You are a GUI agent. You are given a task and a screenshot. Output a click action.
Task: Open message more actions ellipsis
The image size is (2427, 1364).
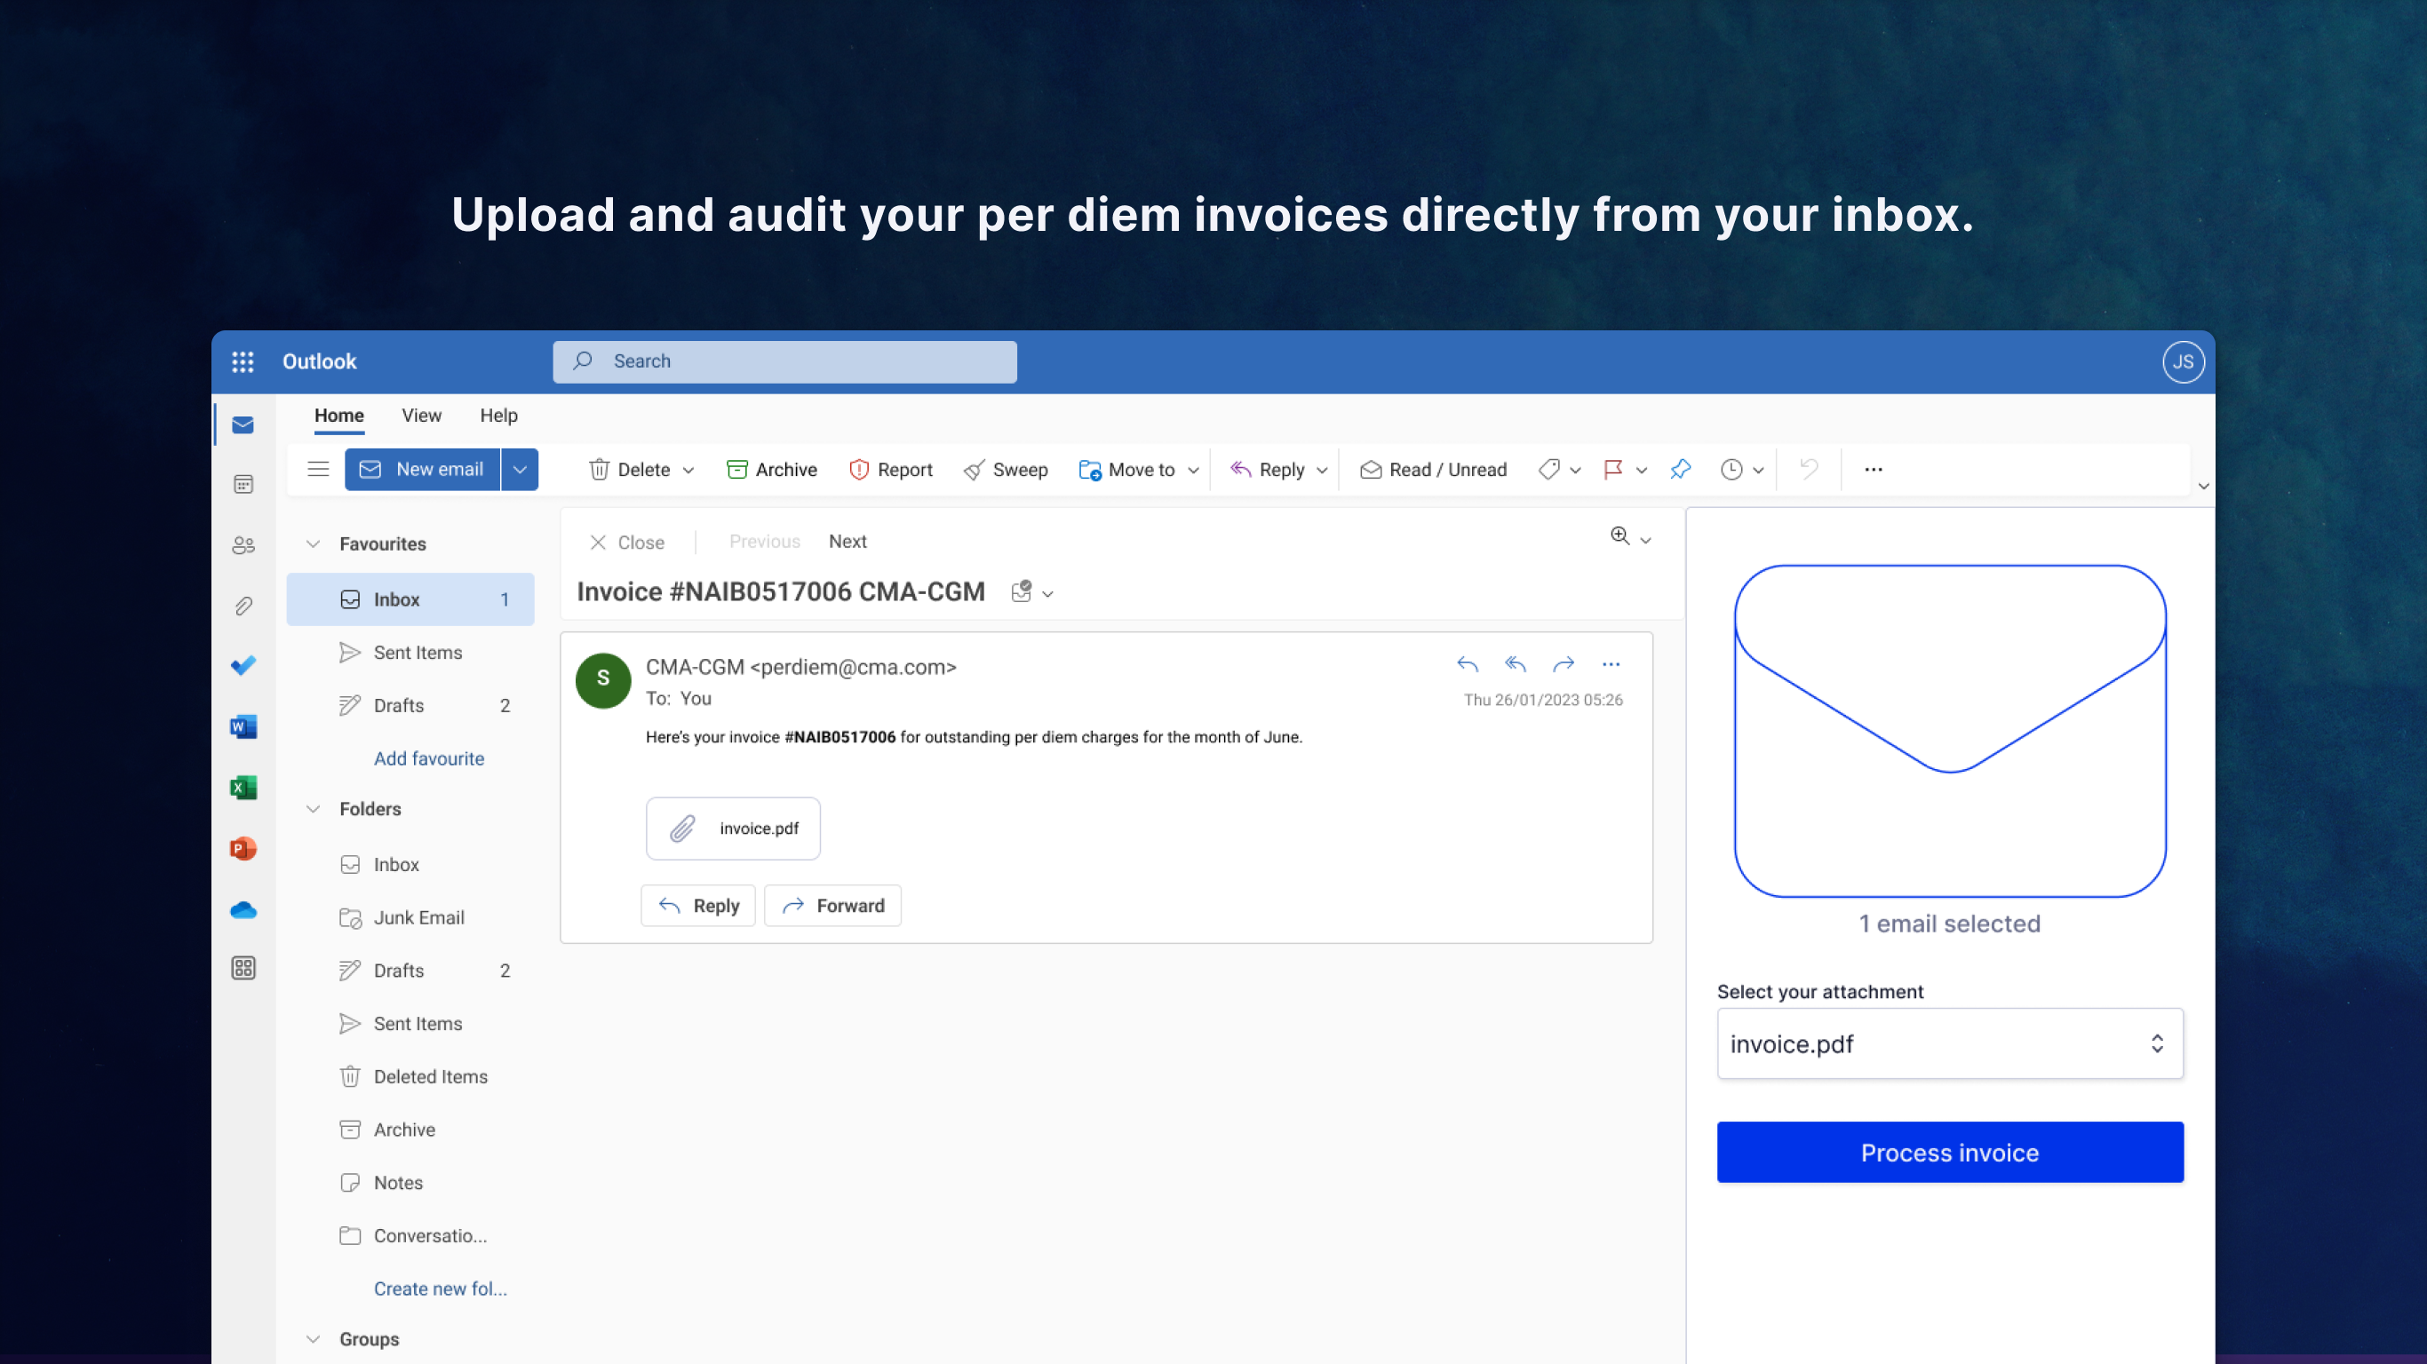coord(1611,664)
